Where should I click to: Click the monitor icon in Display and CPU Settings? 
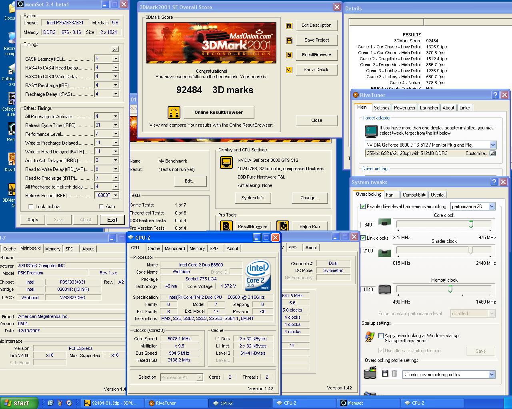pos(226,163)
